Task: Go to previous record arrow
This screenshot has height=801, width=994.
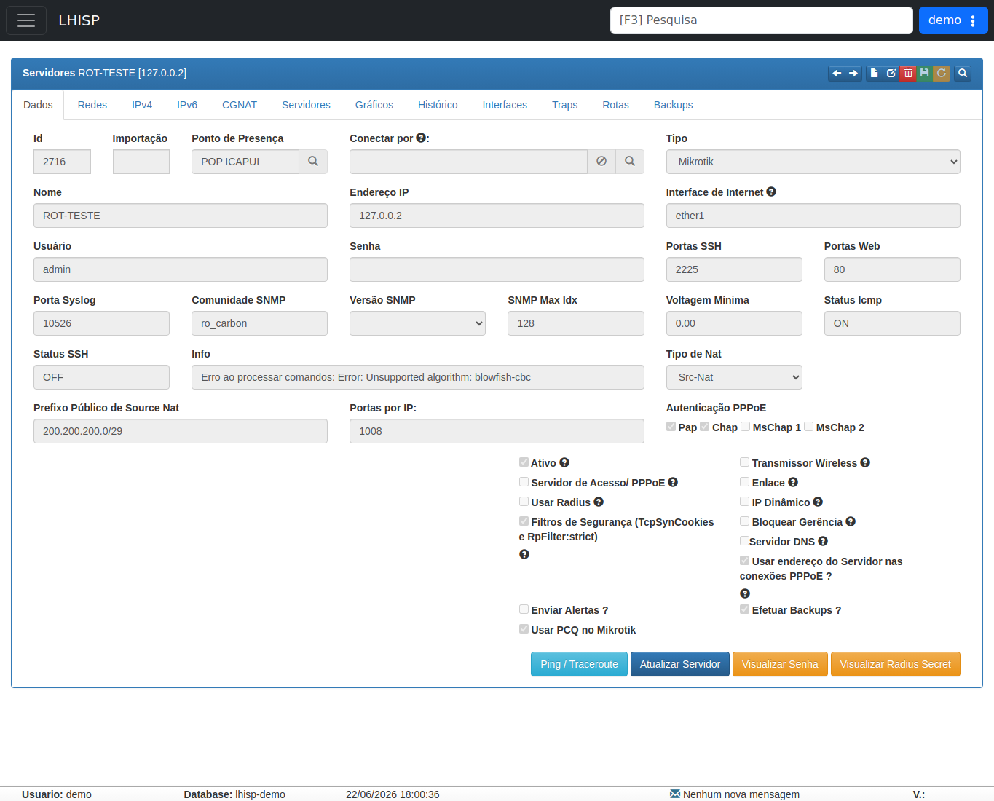Action: pos(837,73)
